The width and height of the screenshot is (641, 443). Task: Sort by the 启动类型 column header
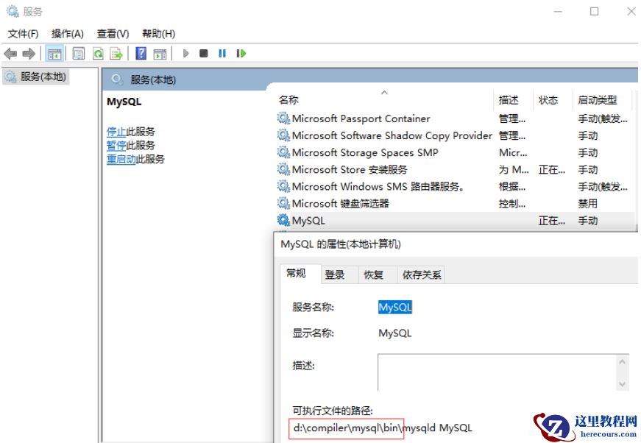[598, 100]
